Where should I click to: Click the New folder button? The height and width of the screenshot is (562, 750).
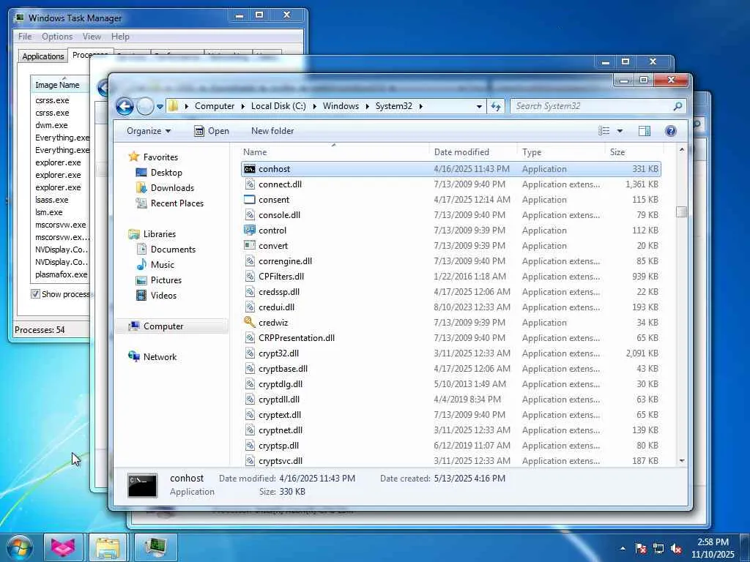pyautogui.click(x=272, y=131)
